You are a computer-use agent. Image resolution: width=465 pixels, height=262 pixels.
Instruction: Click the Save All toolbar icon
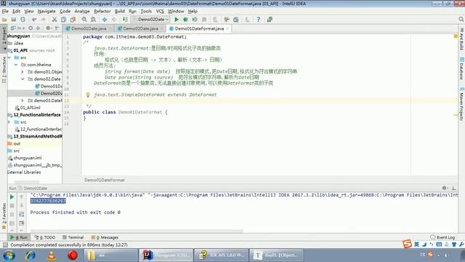(14, 20)
